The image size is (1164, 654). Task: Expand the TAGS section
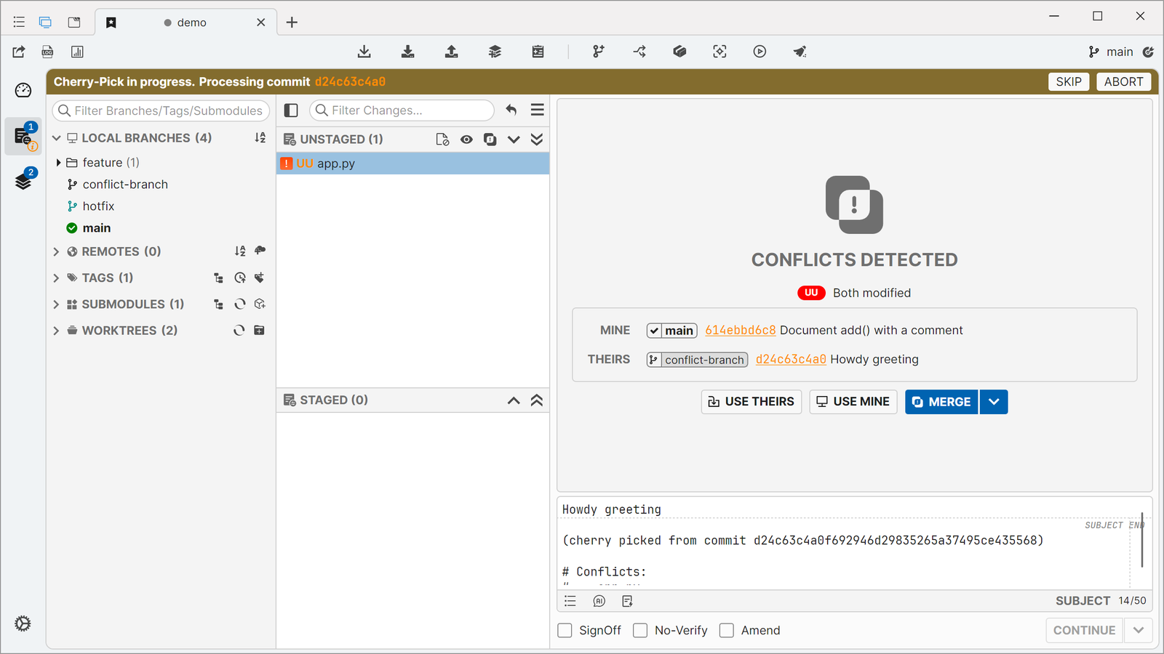[57, 278]
